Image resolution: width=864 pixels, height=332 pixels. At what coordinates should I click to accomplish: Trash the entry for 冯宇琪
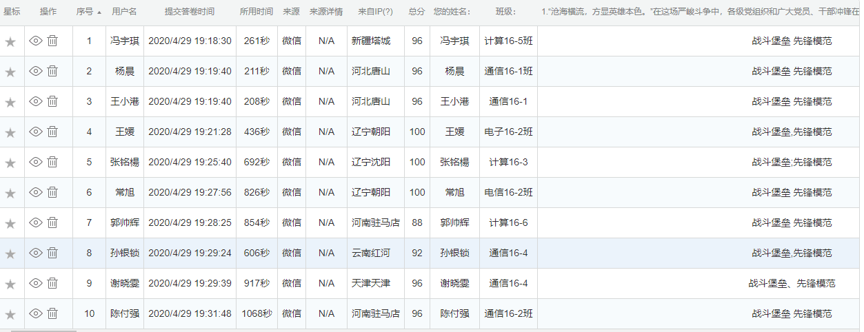coord(52,41)
